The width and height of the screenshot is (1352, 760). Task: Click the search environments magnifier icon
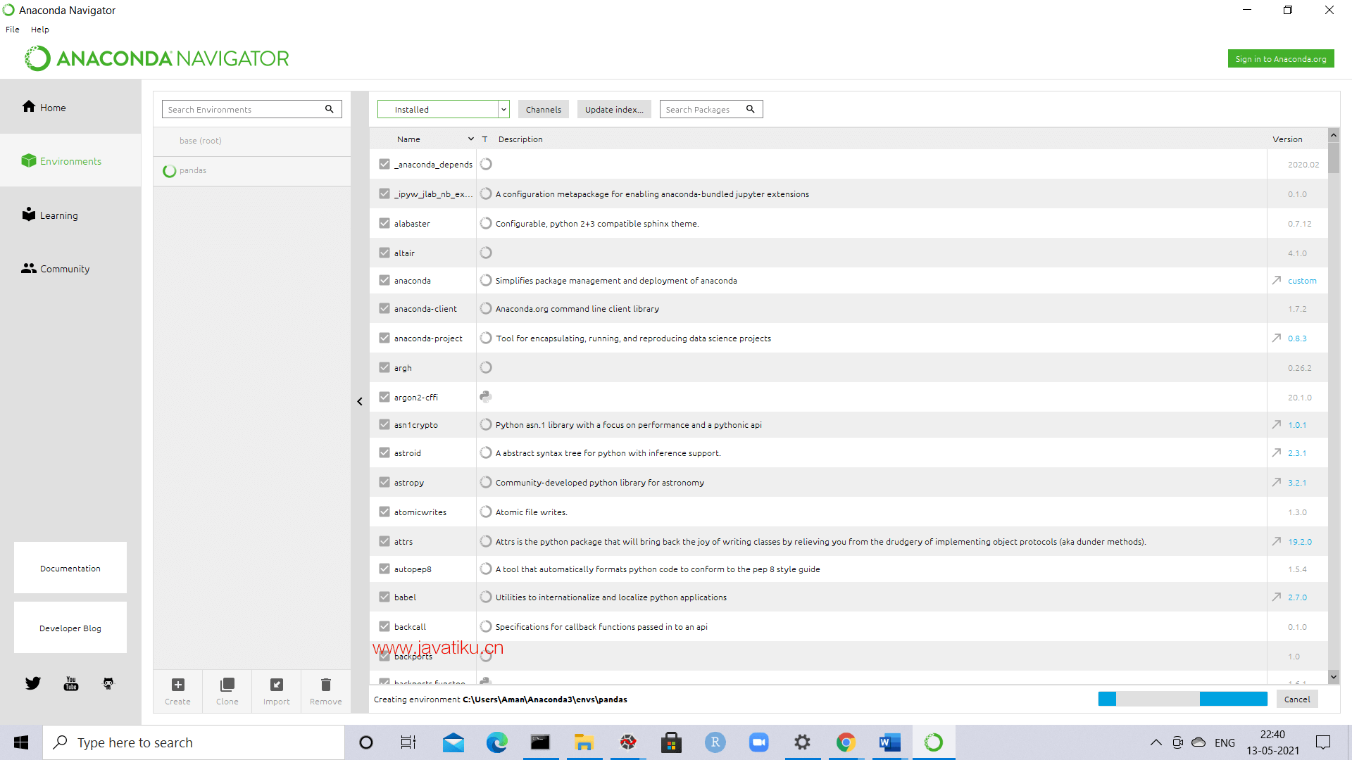tap(329, 109)
